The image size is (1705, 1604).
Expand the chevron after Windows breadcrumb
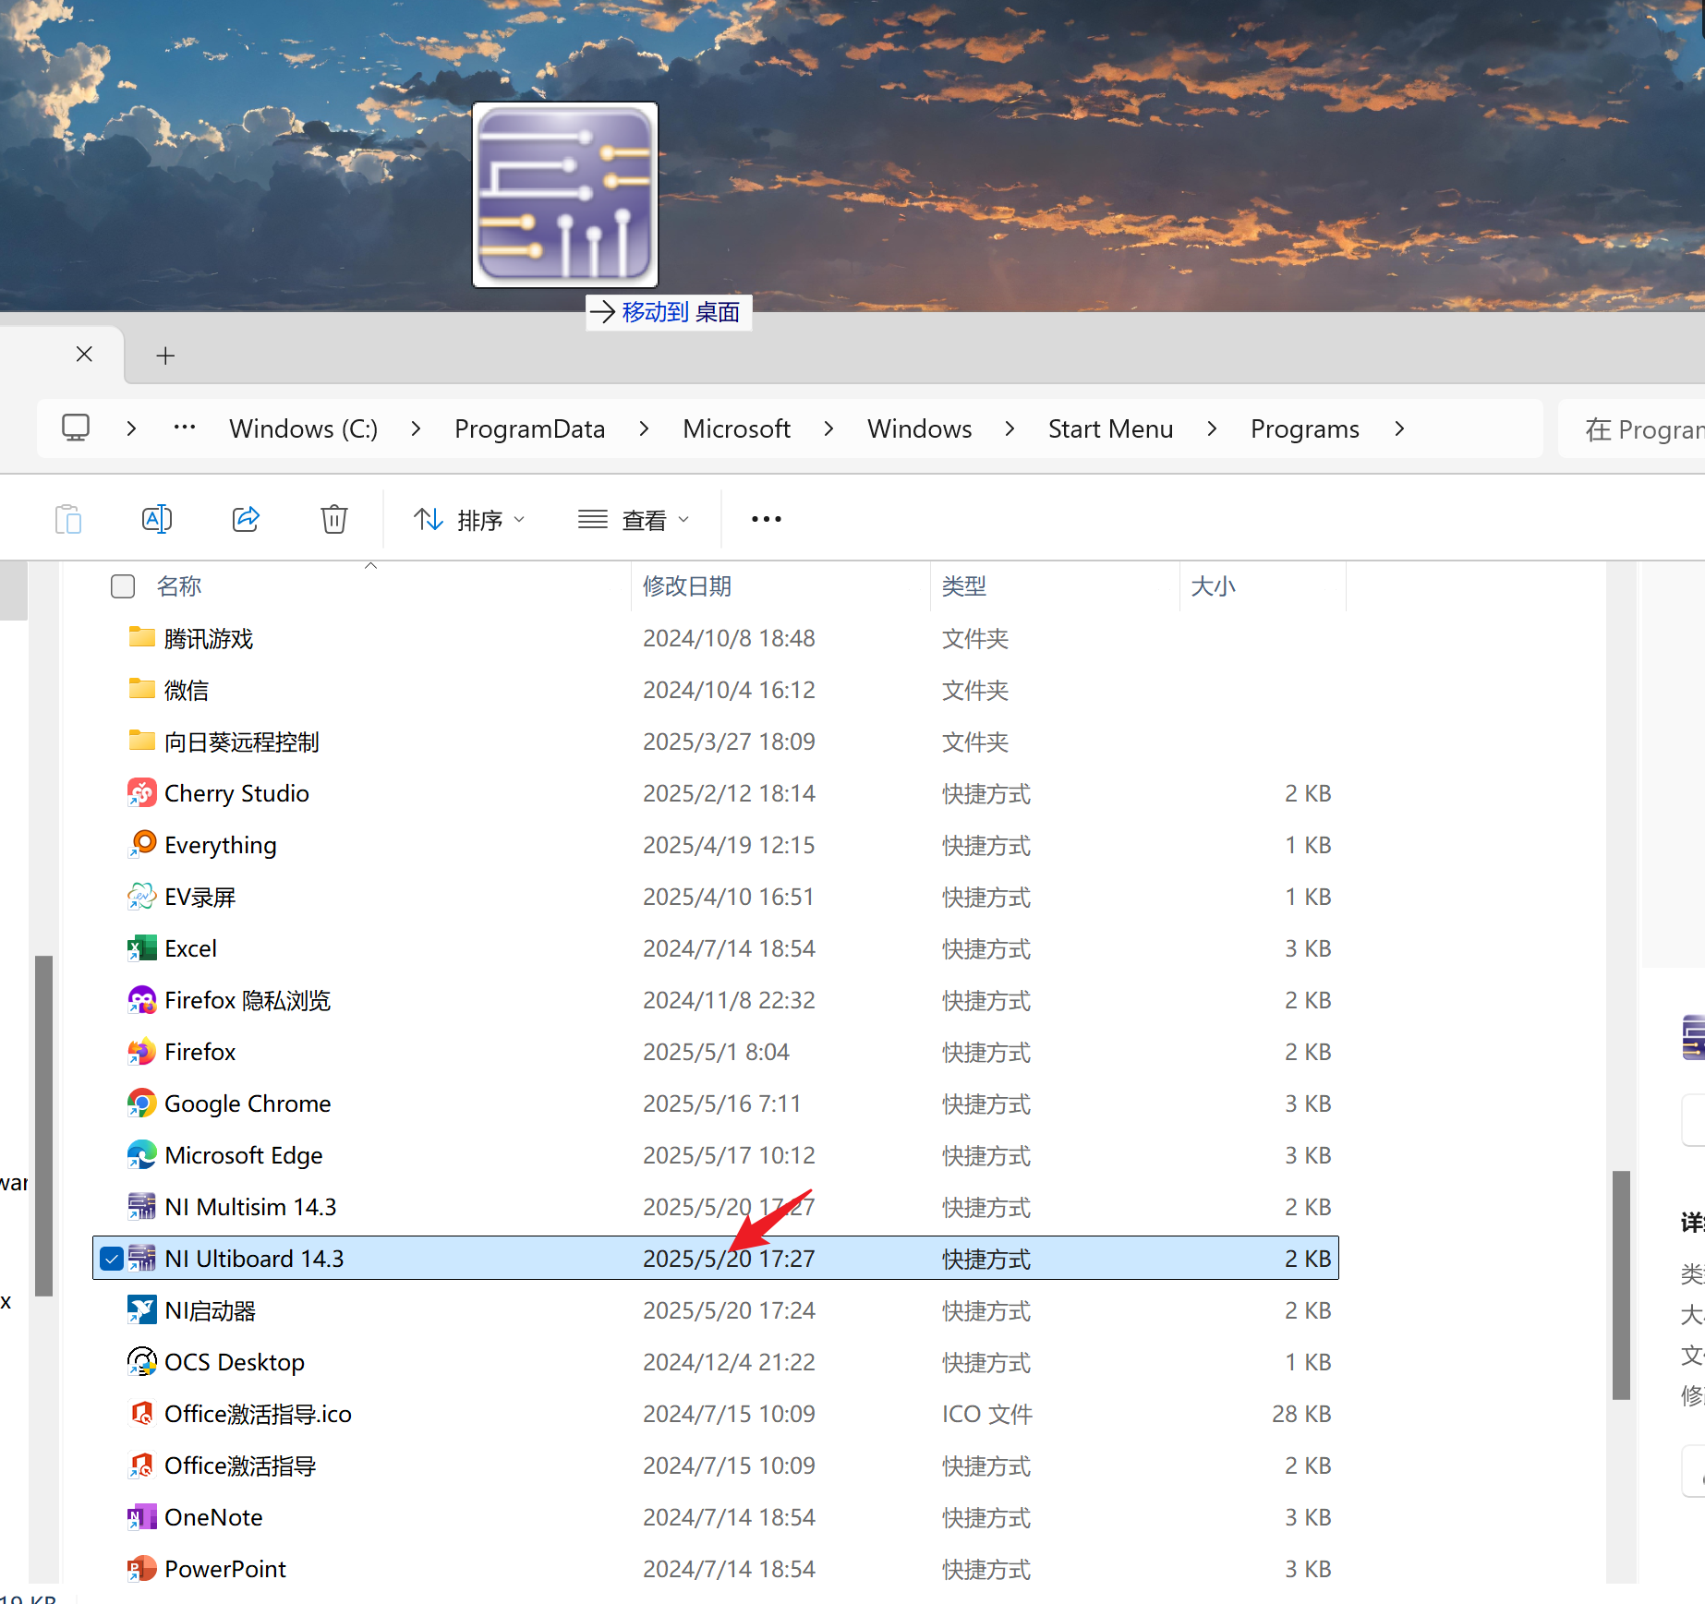pos(1010,428)
